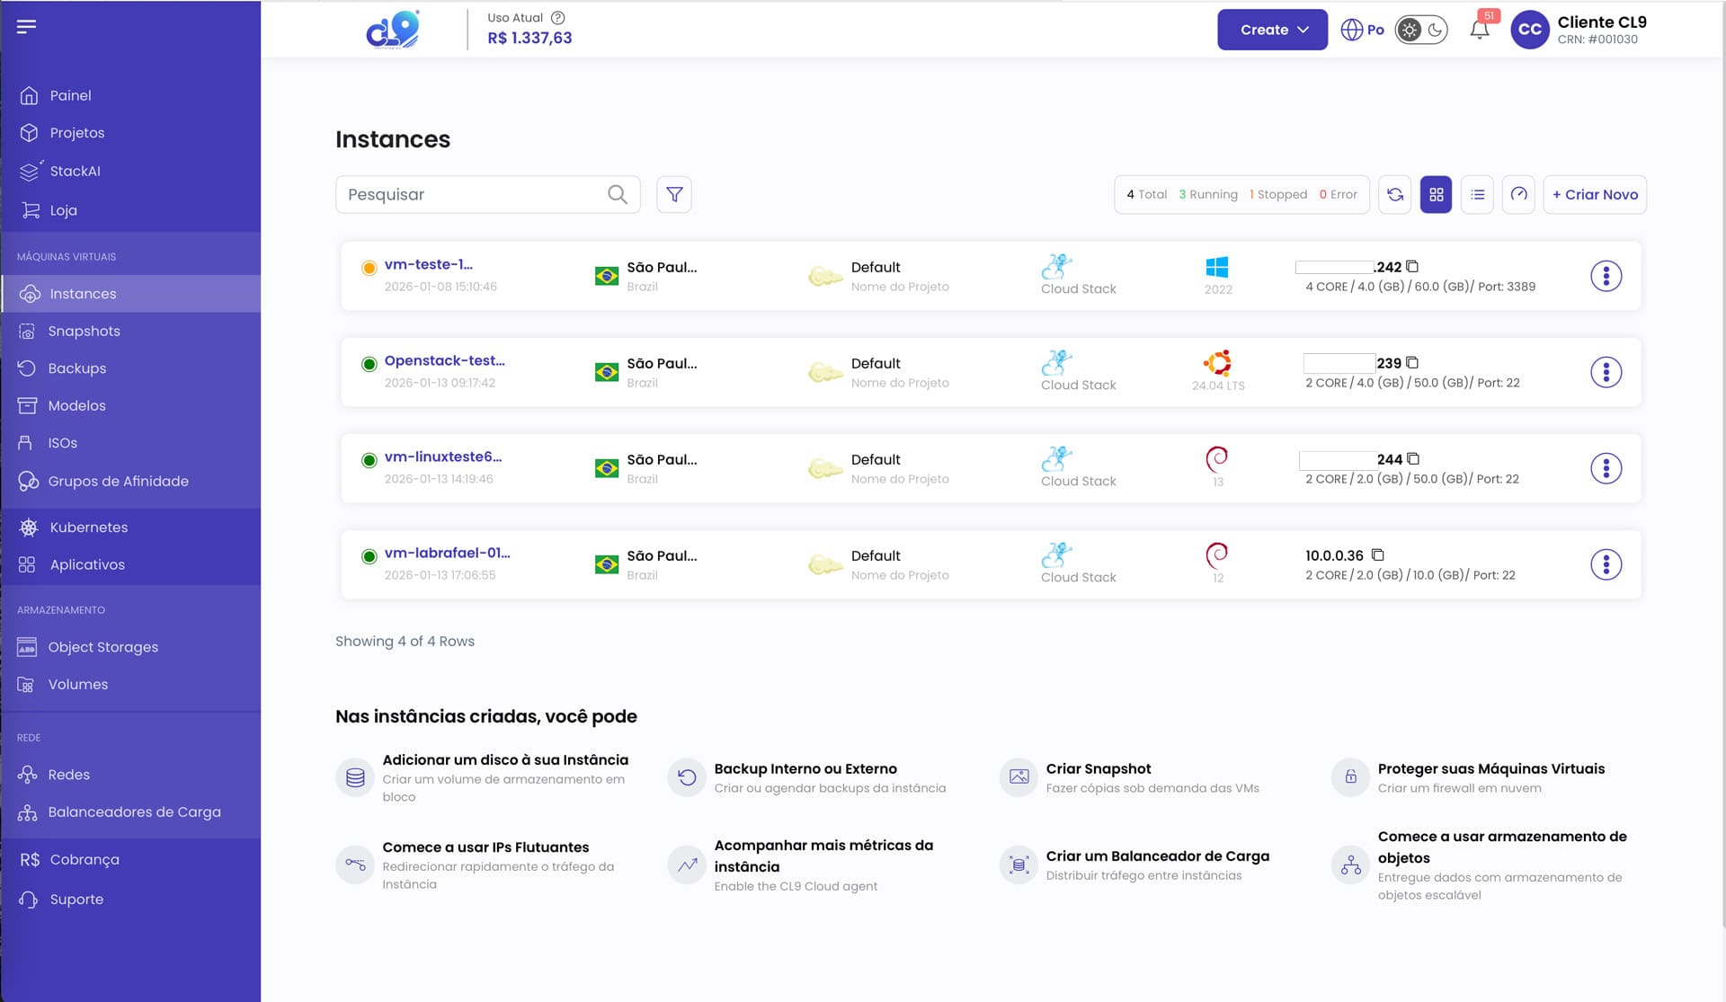Open vm-linuxteste6 instance link
Image resolution: width=1726 pixels, height=1002 pixels.
(442, 457)
